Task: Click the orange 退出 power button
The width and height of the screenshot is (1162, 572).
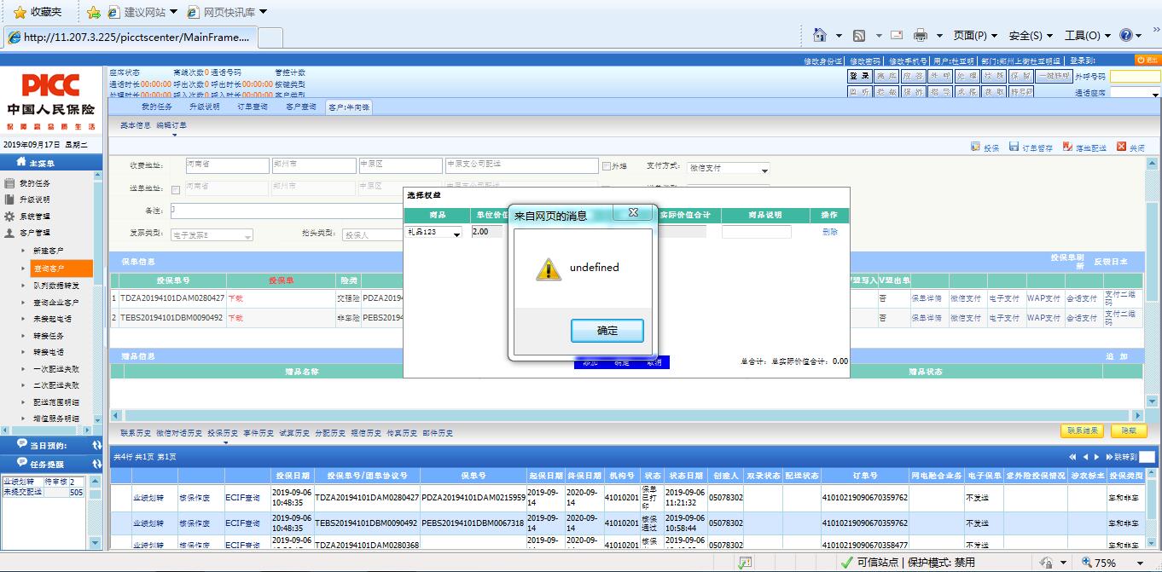Action: (1147, 61)
